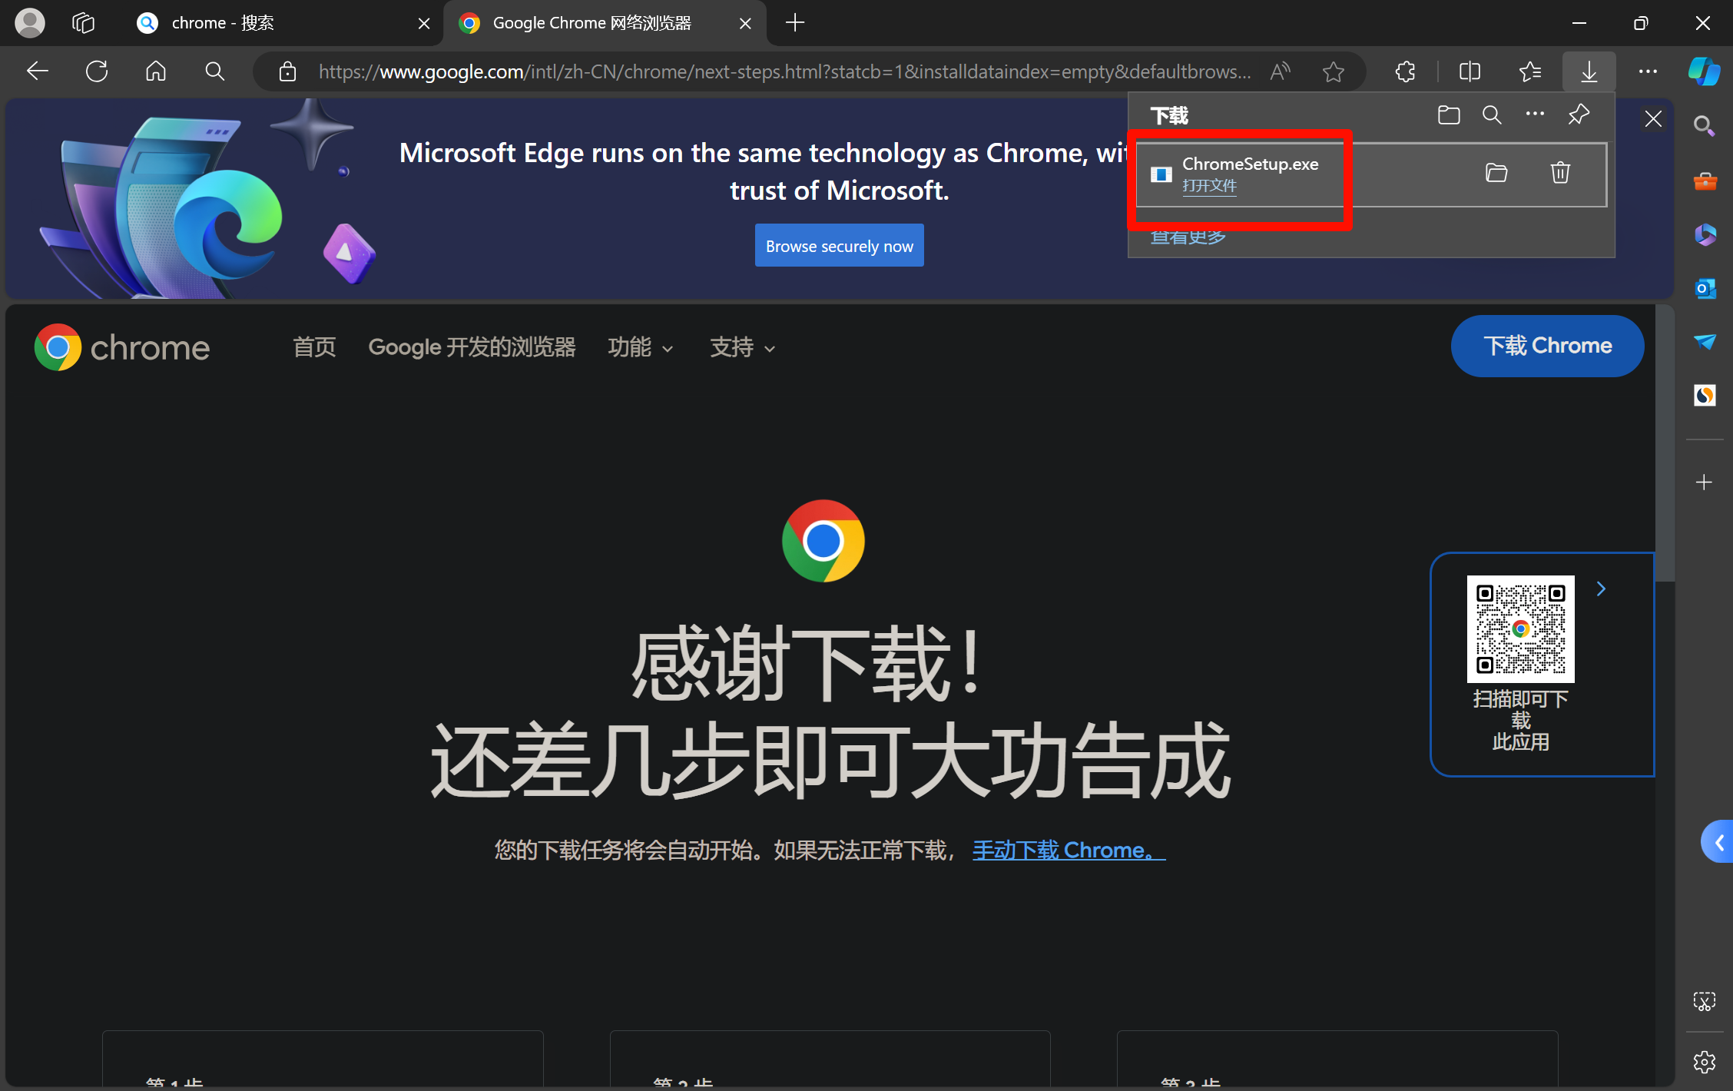Click the URL address bar
This screenshot has width=1733, height=1091.
784,71
